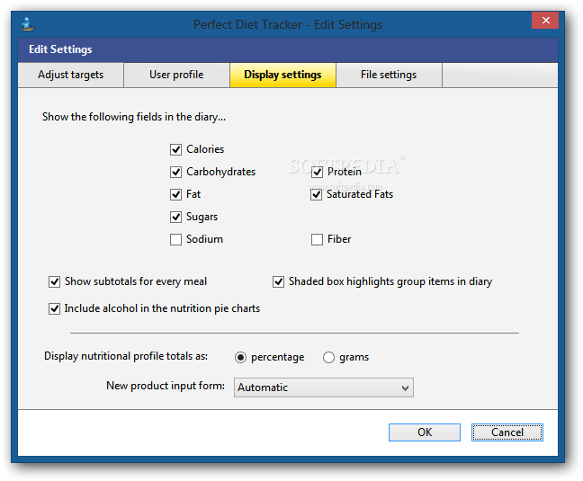The height and width of the screenshot is (481, 583).
Task: Uncheck the Calories checkbox
Action: 175,149
